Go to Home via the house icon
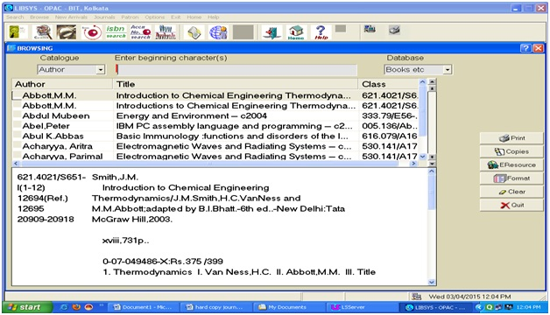The width and height of the screenshot is (550, 315). pyautogui.click(x=296, y=32)
